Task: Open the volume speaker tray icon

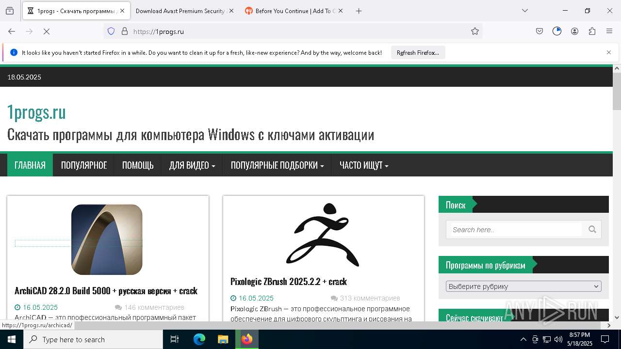Action: click(x=558, y=339)
